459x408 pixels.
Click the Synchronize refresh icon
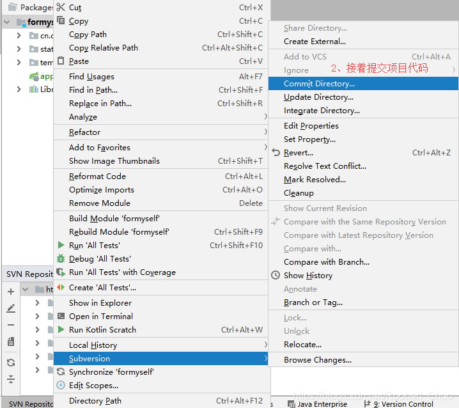pos(61,372)
